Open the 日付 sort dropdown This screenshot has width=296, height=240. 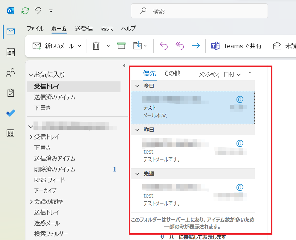click(x=232, y=75)
